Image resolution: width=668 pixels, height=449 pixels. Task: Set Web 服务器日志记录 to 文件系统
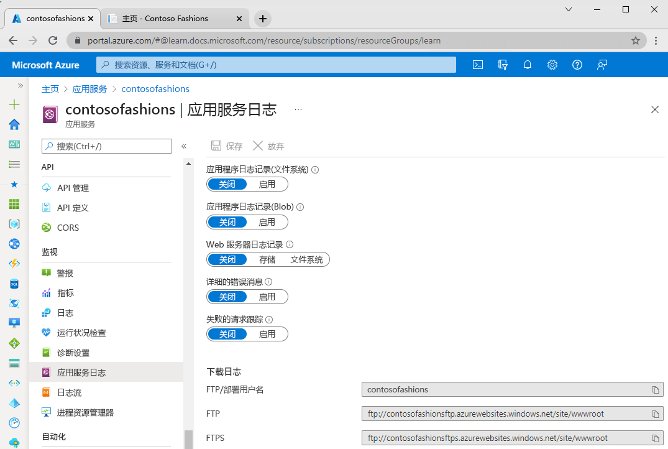coord(306,260)
